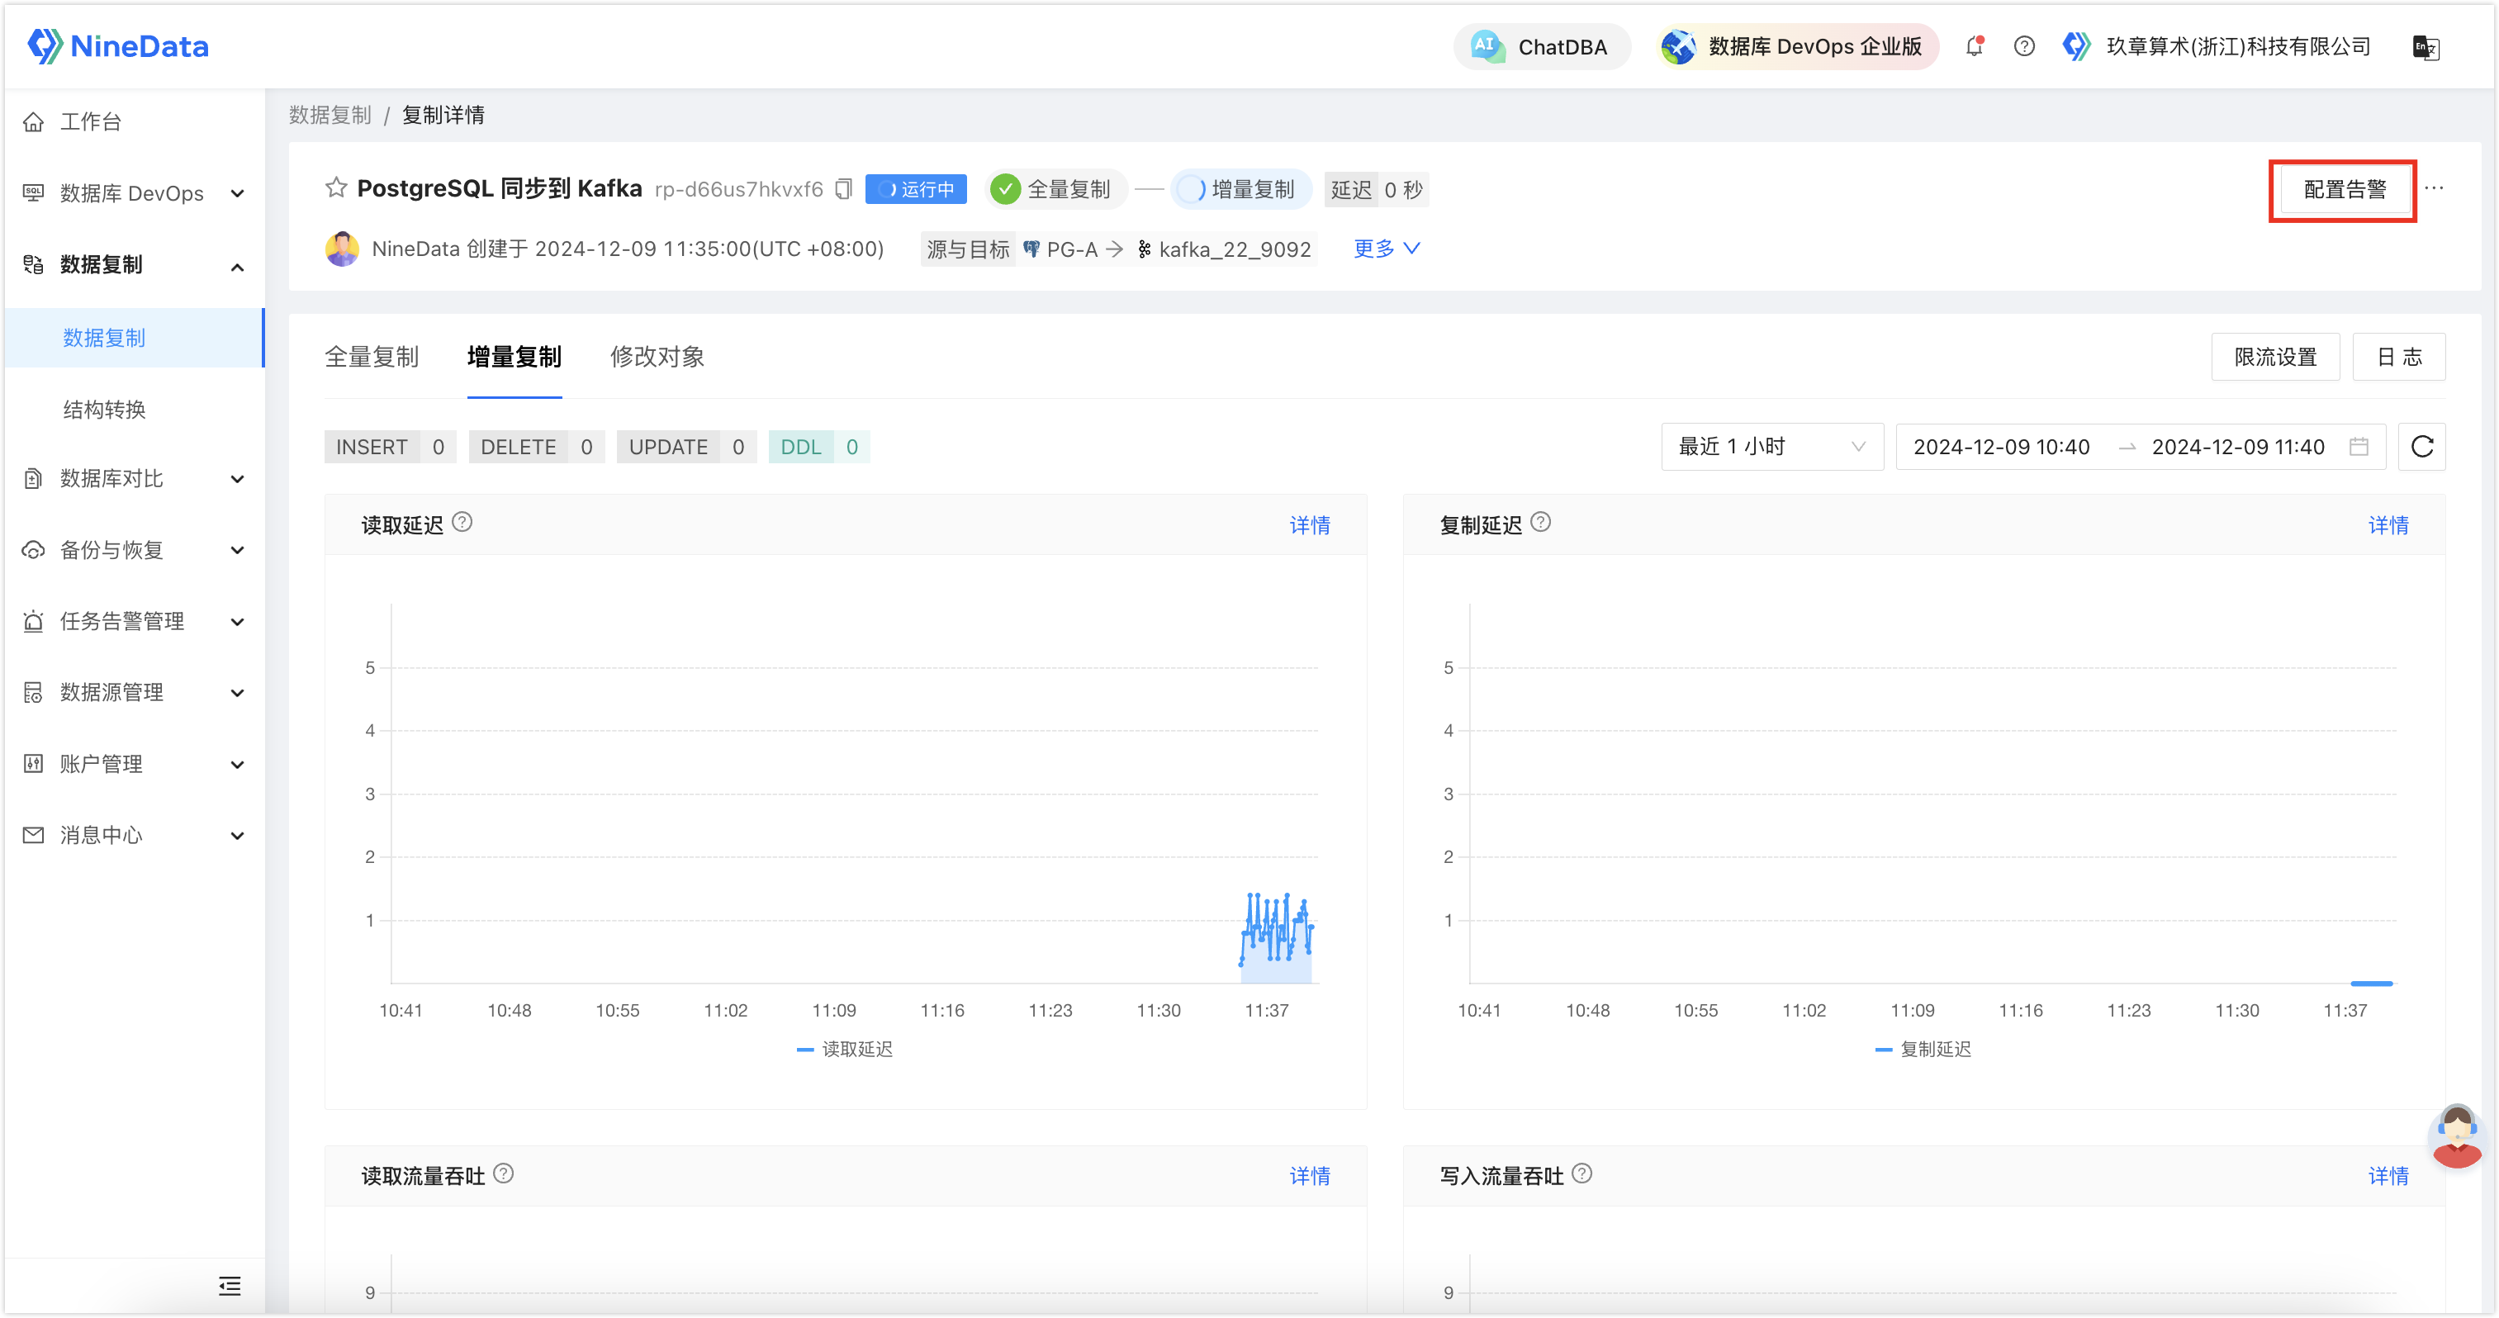Click PG-A source link
The image size is (2499, 1318).
[x=1061, y=249]
